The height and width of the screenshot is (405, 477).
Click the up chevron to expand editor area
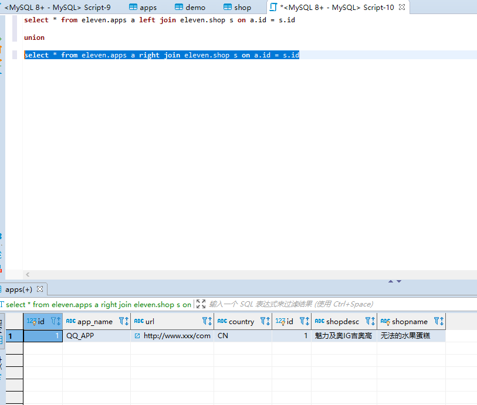pyautogui.click(x=391, y=281)
